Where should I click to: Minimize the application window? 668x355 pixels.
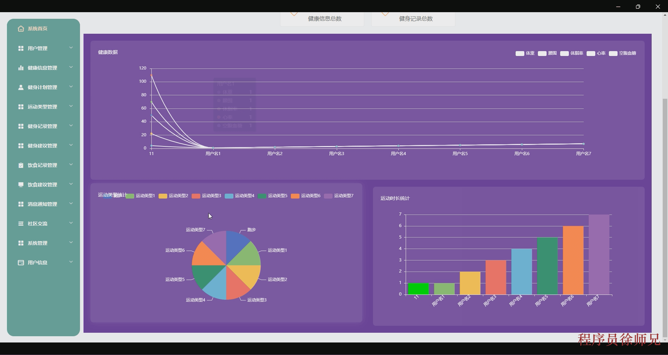pyautogui.click(x=618, y=7)
